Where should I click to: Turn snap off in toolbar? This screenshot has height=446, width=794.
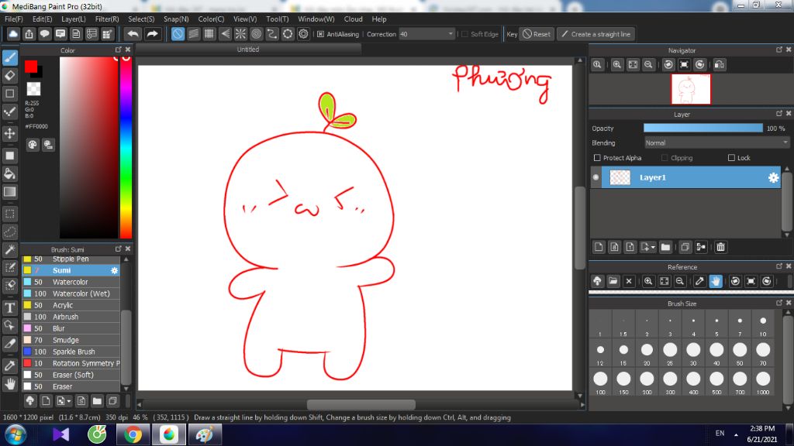178,34
